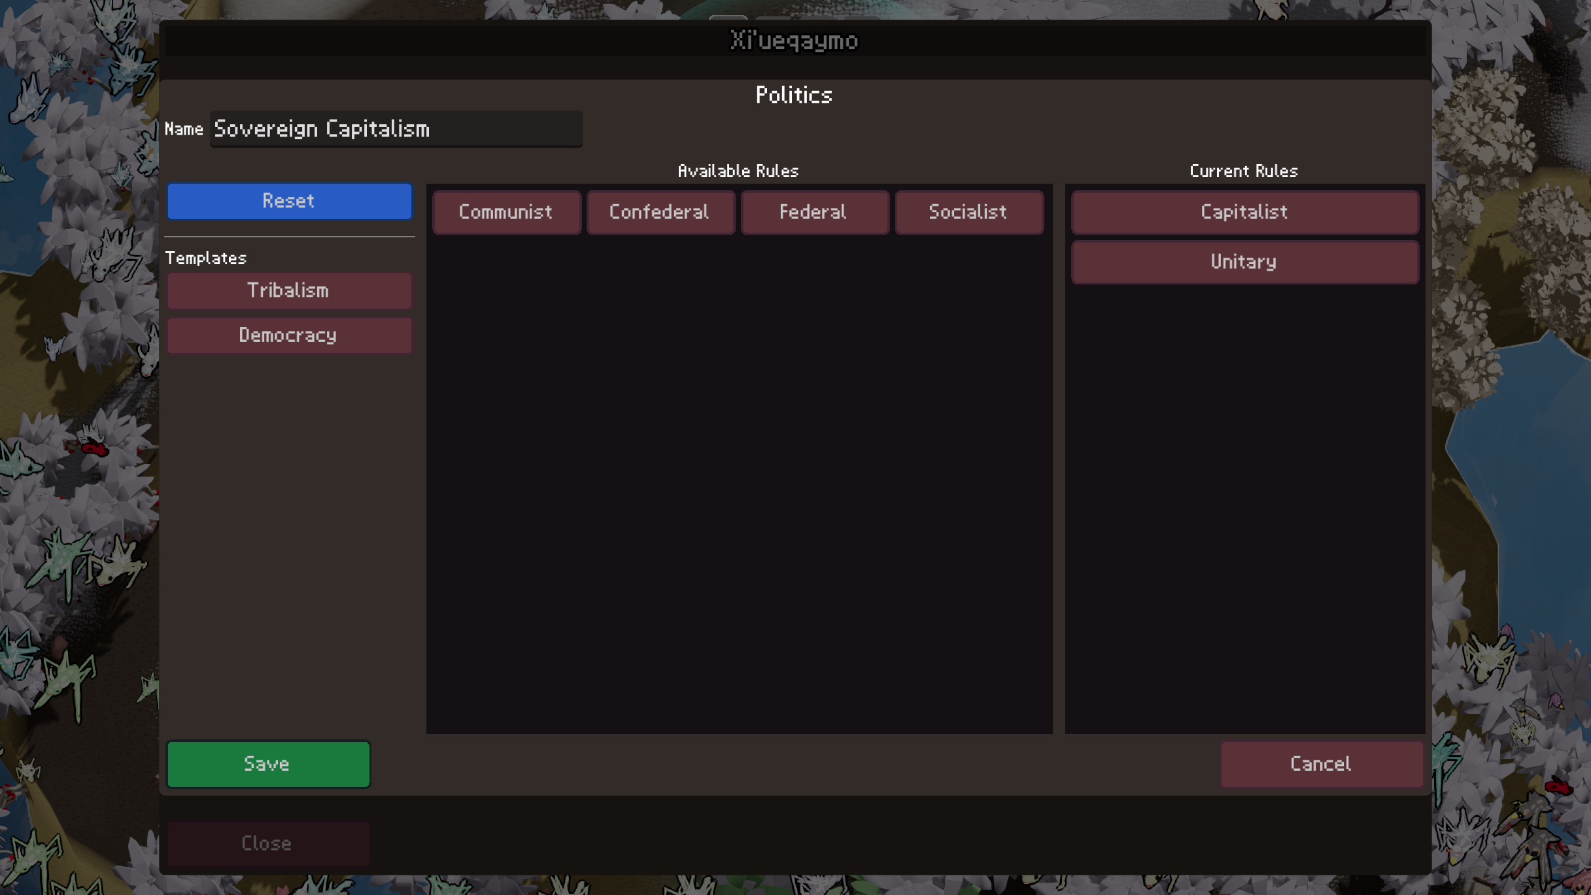1591x895 pixels.
Task: Click the Reset button
Action: [288, 201]
